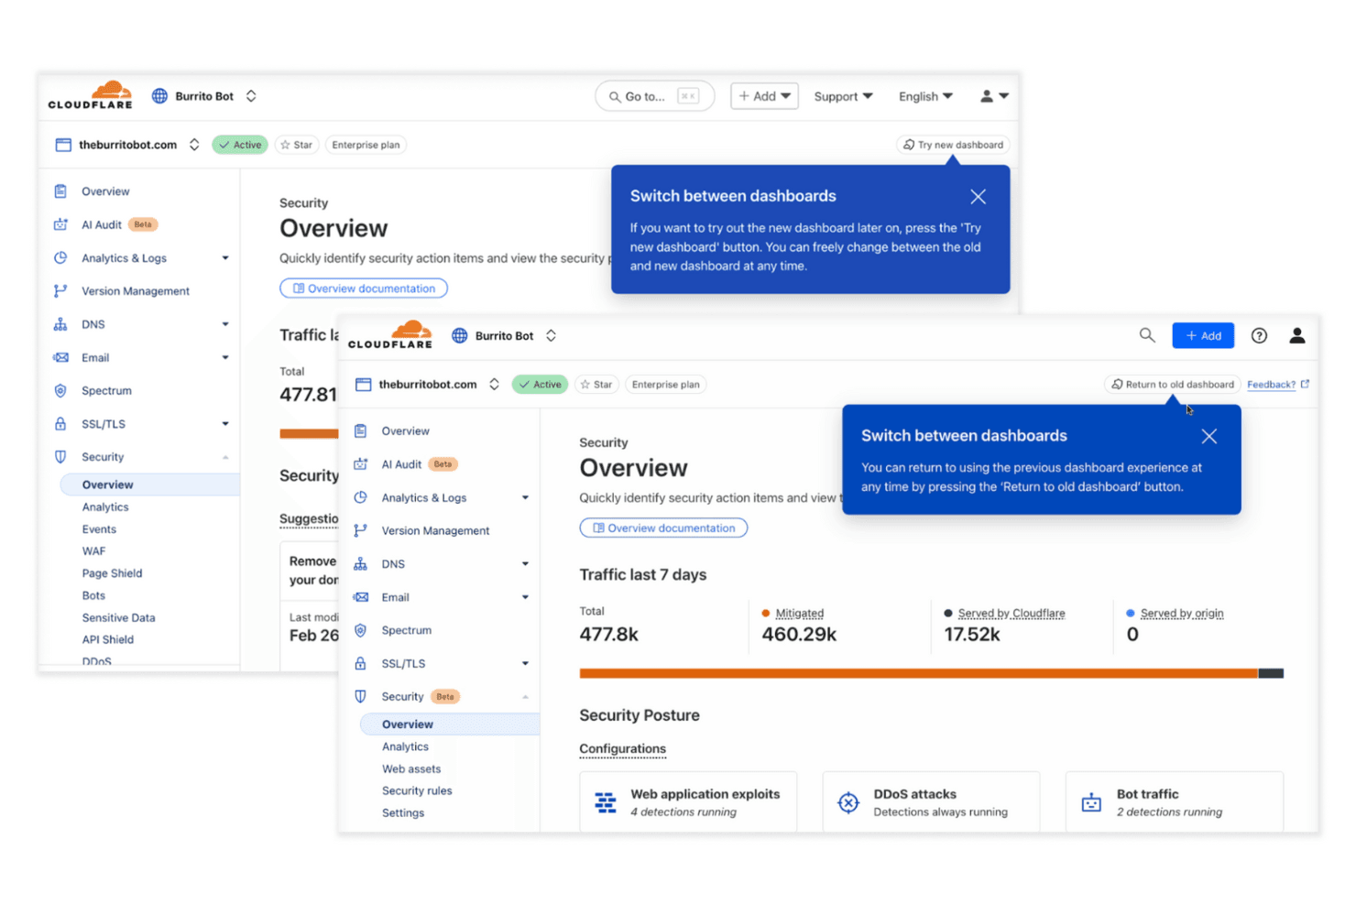Open Overview documentation in the new dashboard

(x=663, y=528)
